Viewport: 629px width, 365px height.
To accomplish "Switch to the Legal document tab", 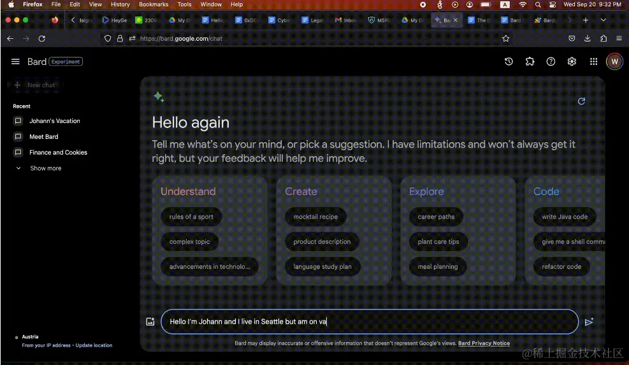I will (x=312, y=20).
